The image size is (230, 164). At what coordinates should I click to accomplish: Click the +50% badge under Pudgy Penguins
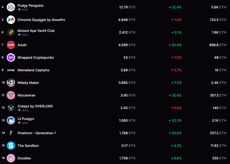pos(23,9)
